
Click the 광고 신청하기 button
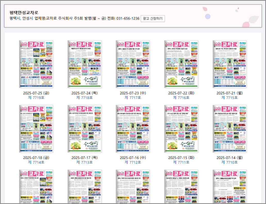point(153,19)
